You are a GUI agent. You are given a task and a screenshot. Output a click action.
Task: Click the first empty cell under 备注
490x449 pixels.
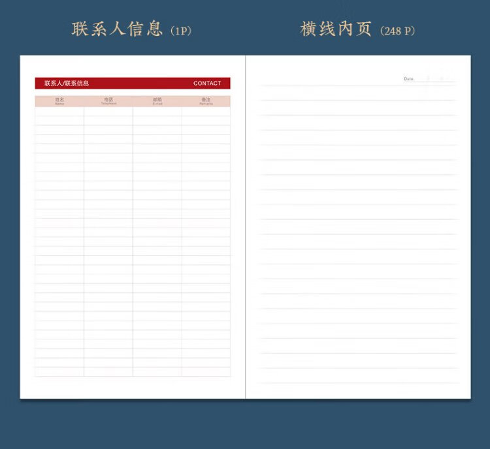[206, 112]
